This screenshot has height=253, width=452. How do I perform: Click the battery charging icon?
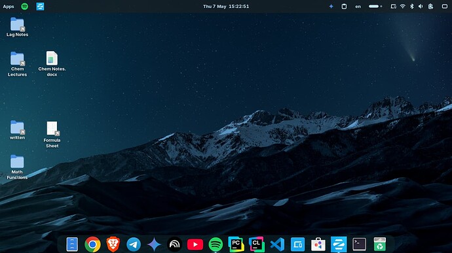[430, 7]
